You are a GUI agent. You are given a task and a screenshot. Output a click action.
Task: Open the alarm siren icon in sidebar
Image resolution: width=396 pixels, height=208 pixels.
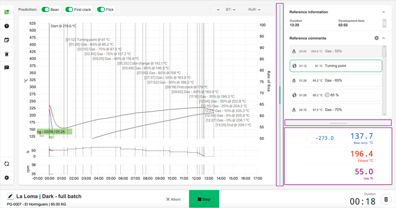click(7, 54)
